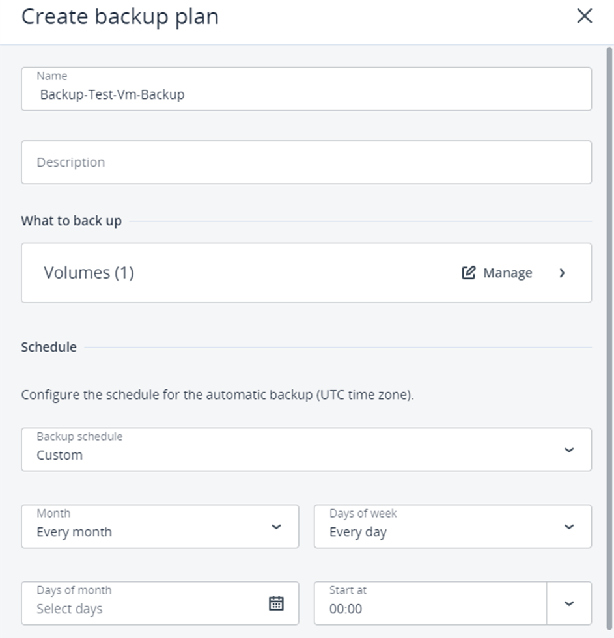The image size is (614, 638).
Task: Click the Every day selection
Action: [x=358, y=532]
